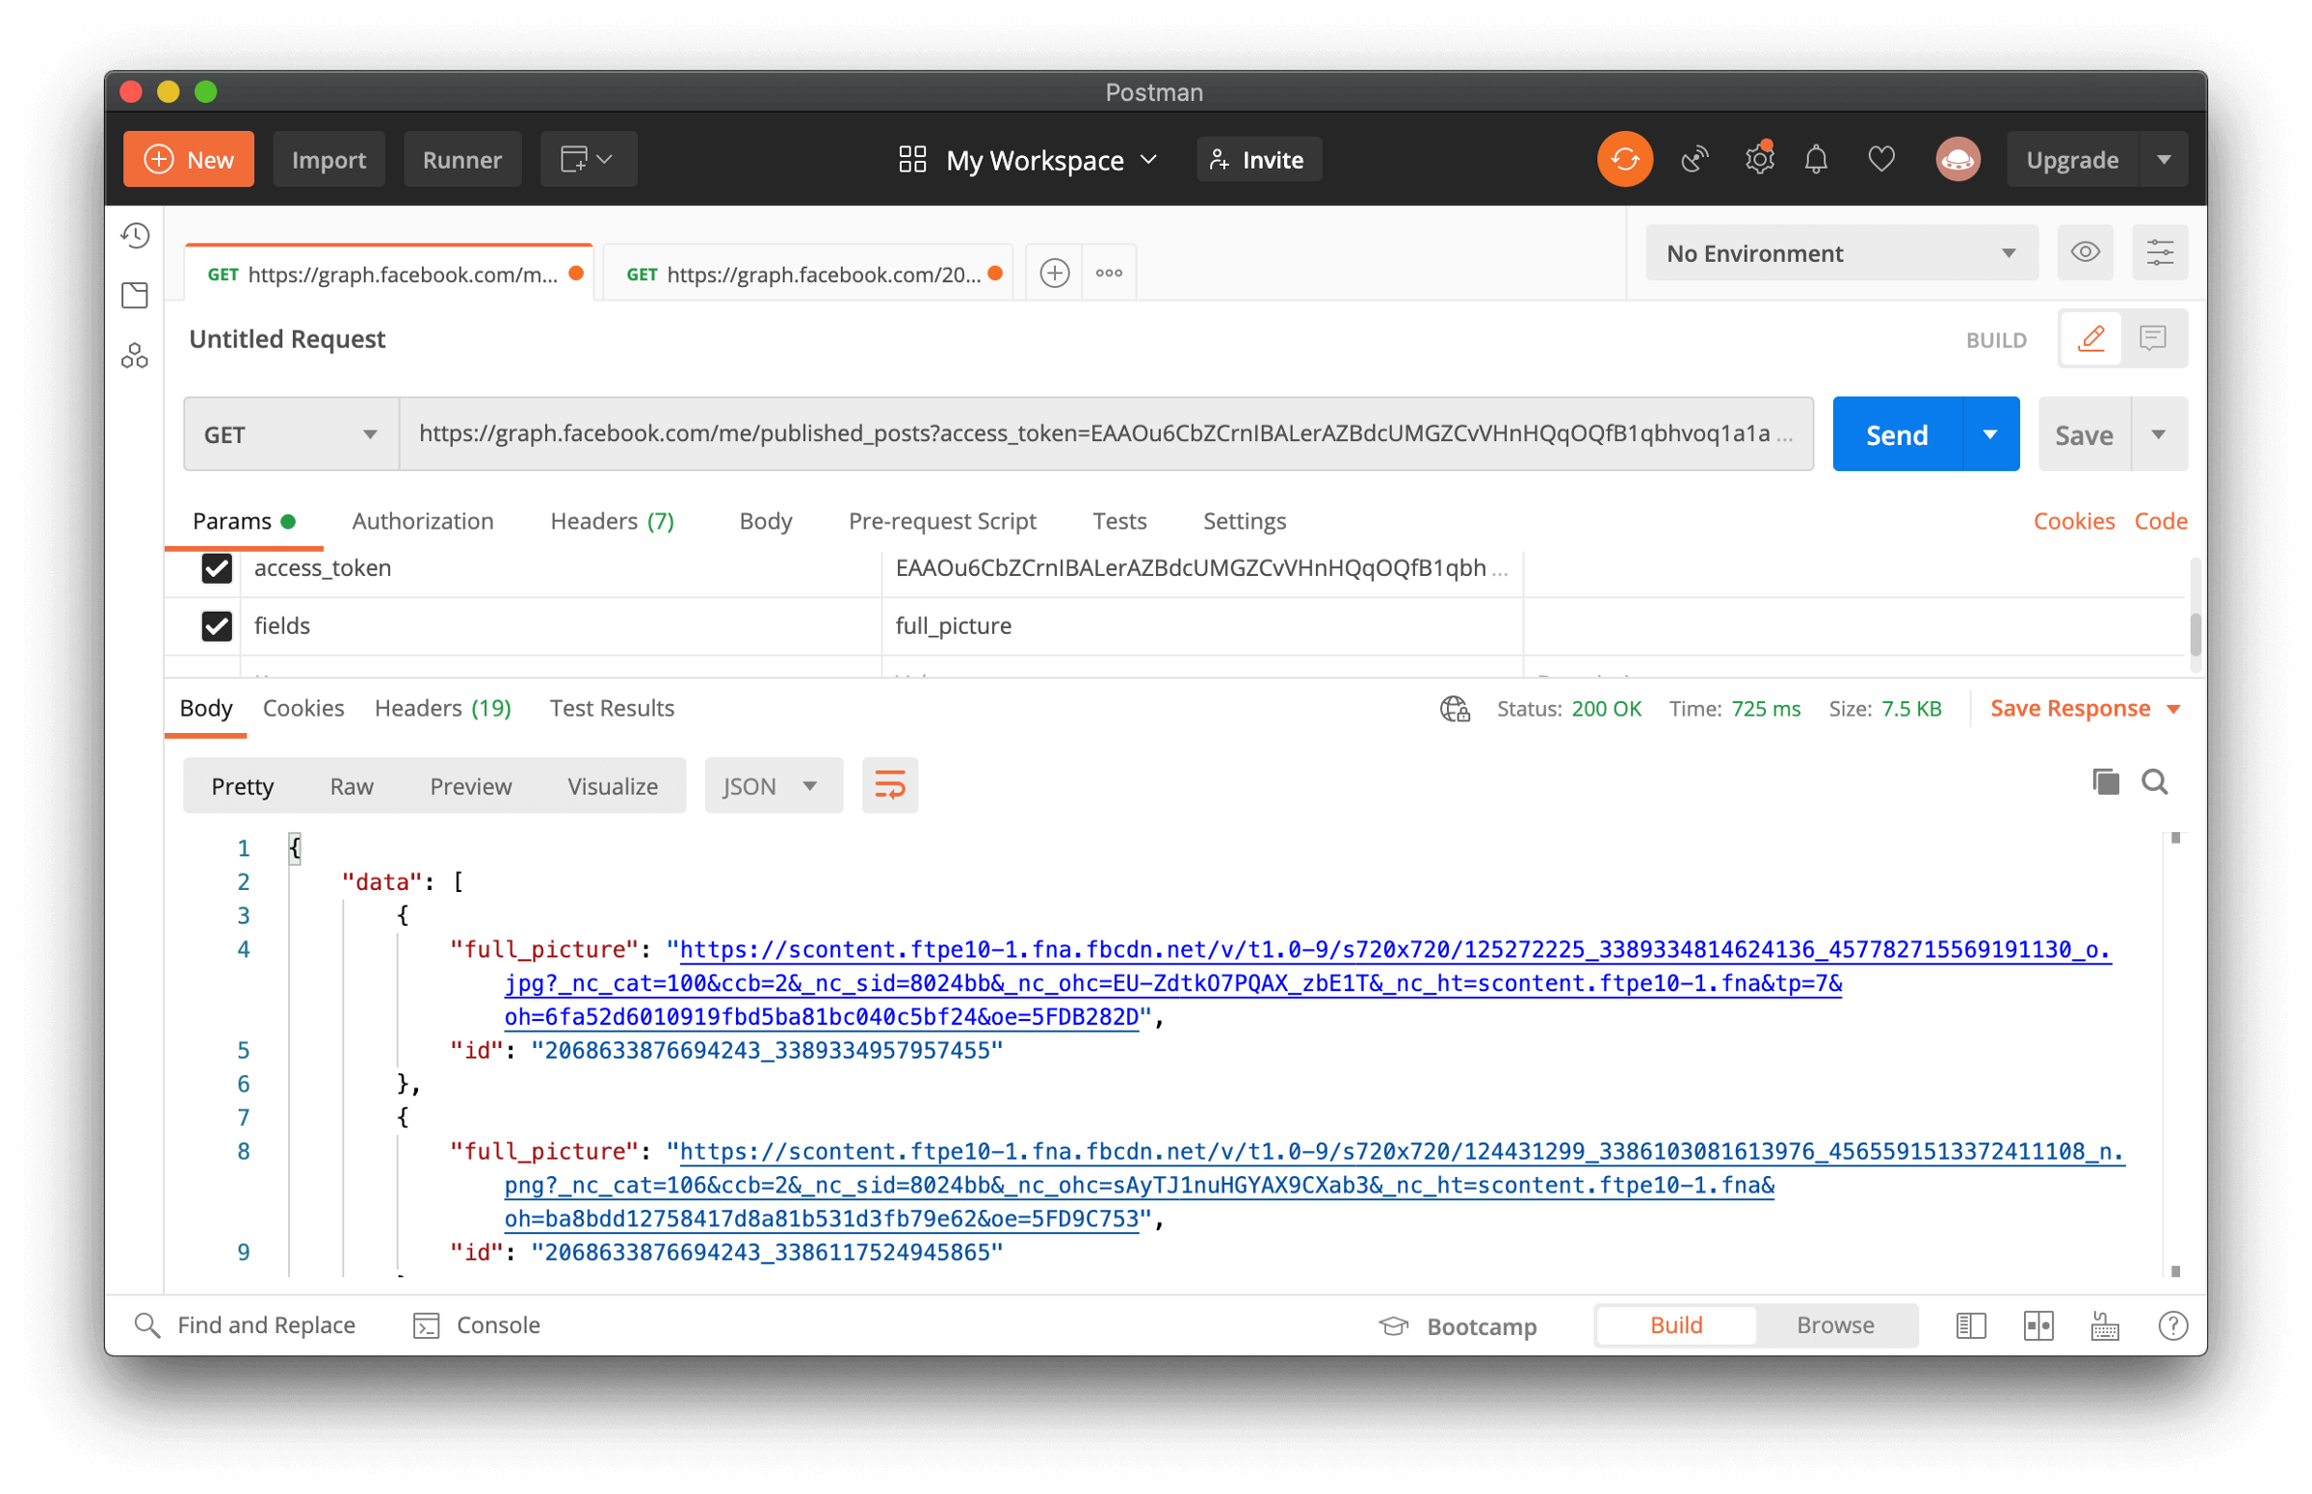Search within the response body
The width and height of the screenshot is (2312, 1494).
pyautogui.click(x=2154, y=782)
